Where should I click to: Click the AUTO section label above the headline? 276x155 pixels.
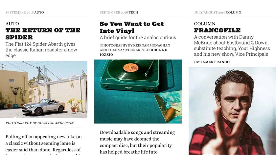pos(12,24)
